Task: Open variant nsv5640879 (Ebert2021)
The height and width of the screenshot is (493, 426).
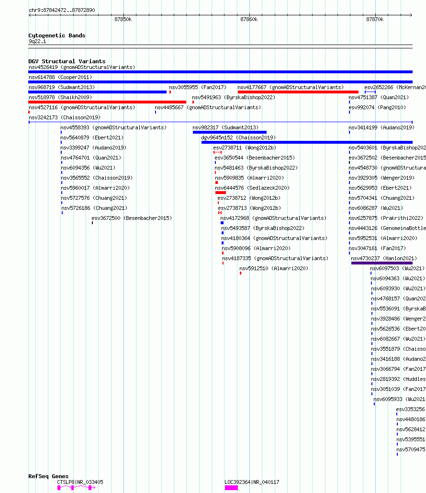Action: click(92, 138)
